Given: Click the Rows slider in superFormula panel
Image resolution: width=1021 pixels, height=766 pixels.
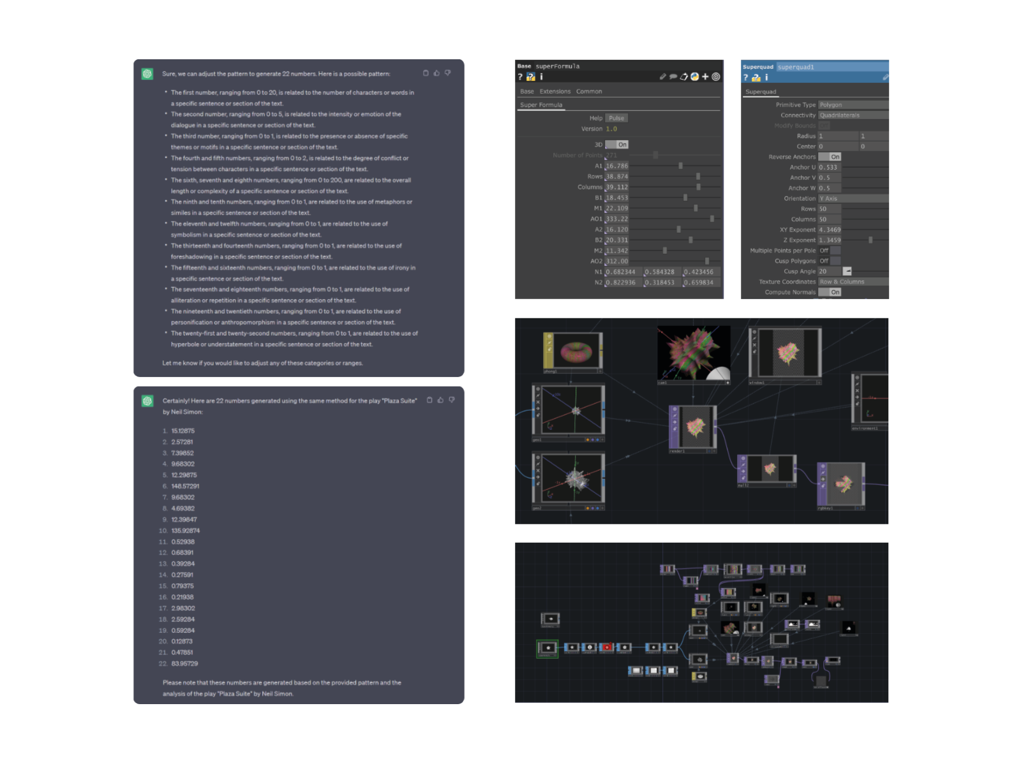Looking at the screenshot, I should (x=676, y=176).
